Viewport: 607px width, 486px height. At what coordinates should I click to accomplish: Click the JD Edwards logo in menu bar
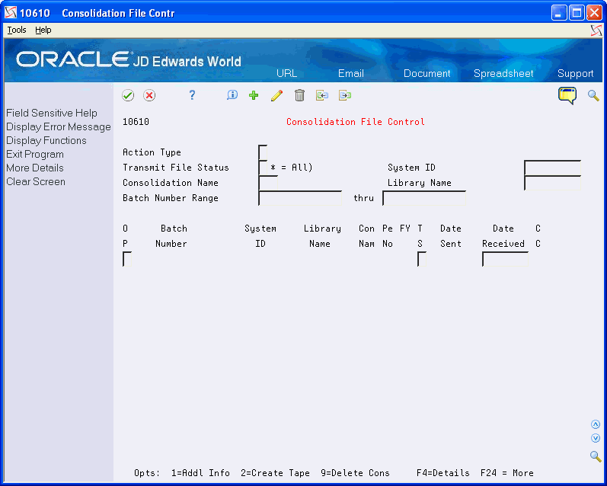click(x=596, y=30)
